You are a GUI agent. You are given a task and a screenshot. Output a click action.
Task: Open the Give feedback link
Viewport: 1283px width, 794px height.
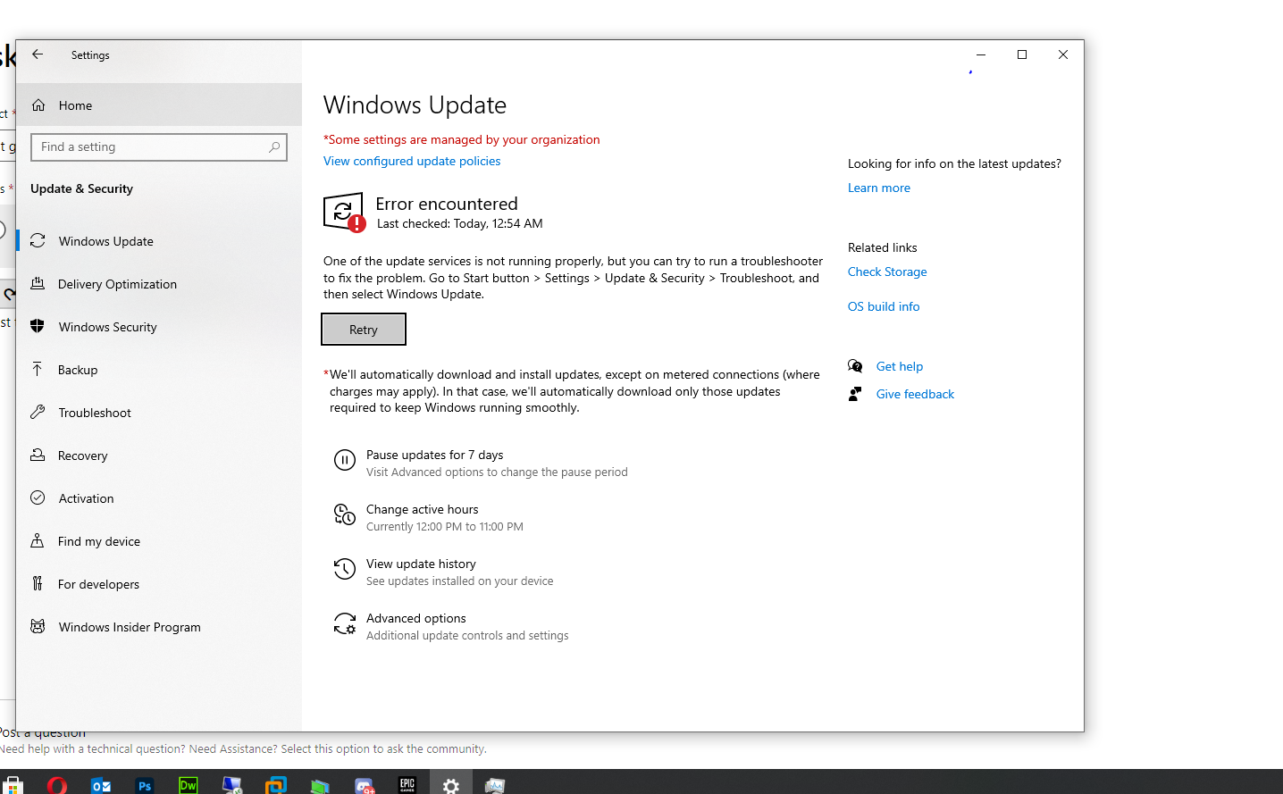(915, 394)
